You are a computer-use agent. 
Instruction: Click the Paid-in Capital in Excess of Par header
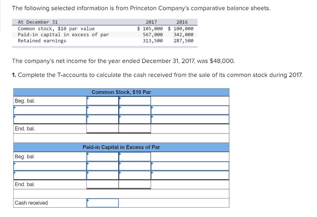121,147
